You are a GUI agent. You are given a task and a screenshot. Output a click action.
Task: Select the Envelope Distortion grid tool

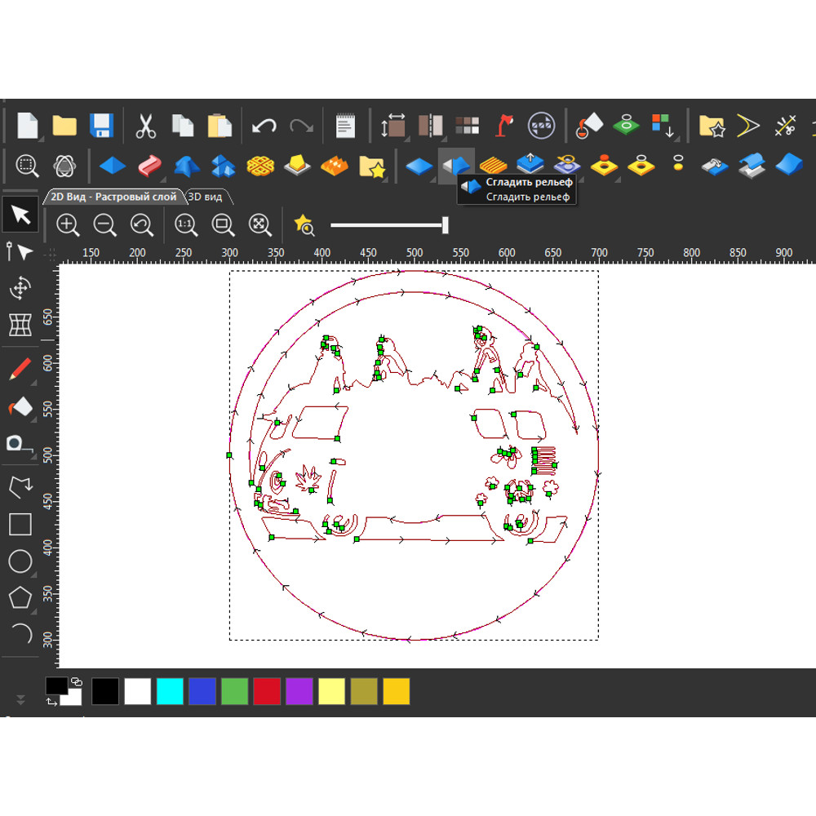pyautogui.click(x=20, y=325)
